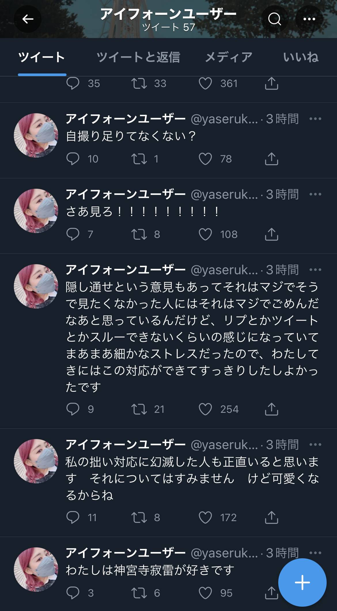Open the profile overflow menu in header
This screenshot has width=337, height=611.
tap(309, 19)
